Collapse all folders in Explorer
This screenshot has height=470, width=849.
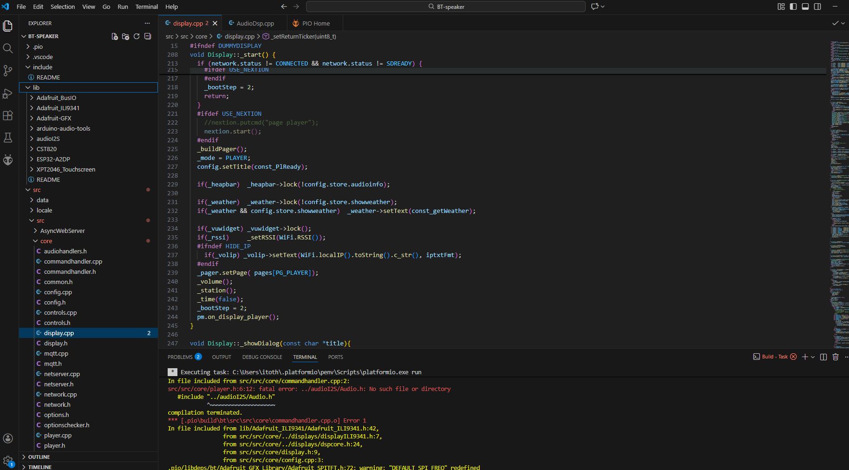(148, 36)
